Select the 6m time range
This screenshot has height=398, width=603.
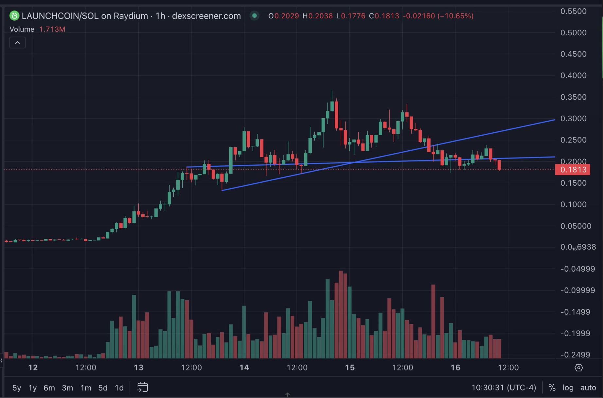pos(49,388)
